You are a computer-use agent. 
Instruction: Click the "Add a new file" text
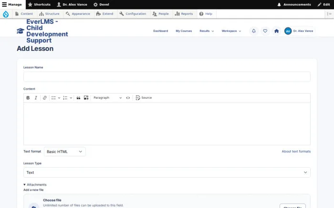pyautogui.click(x=33, y=190)
